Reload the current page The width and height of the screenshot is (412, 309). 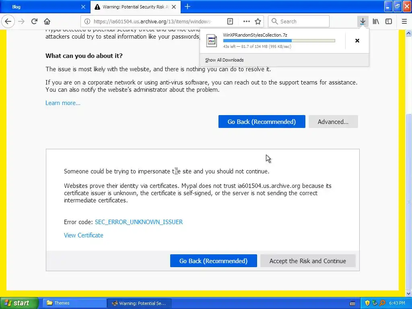point(34,21)
